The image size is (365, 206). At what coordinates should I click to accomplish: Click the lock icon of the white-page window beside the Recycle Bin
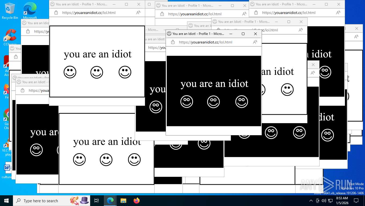tap(56, 13)
